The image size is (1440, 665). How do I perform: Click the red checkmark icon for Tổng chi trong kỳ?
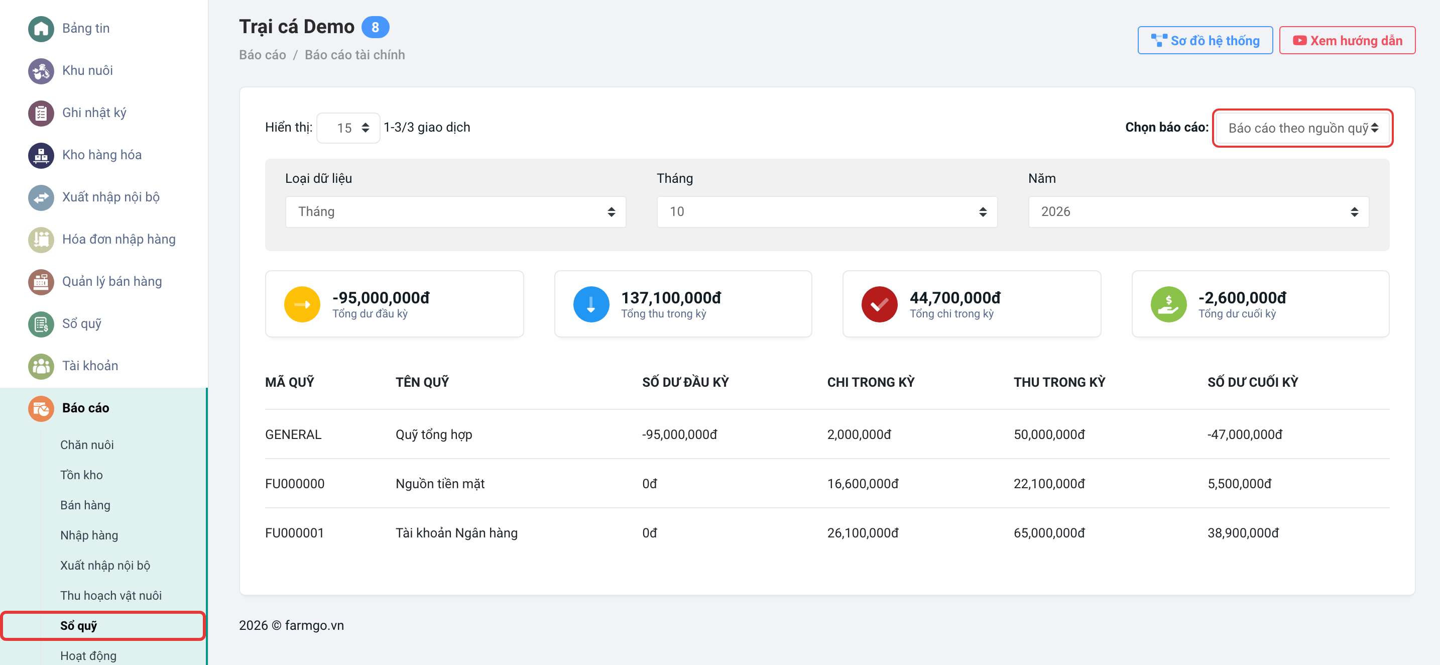pos(879,304)
